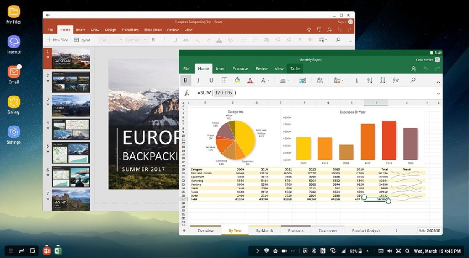The width and height of the screenshot is (469, 258).
Task: Click PowerPoint's lightbulb Tell Me icon
Action: [310, 30]
